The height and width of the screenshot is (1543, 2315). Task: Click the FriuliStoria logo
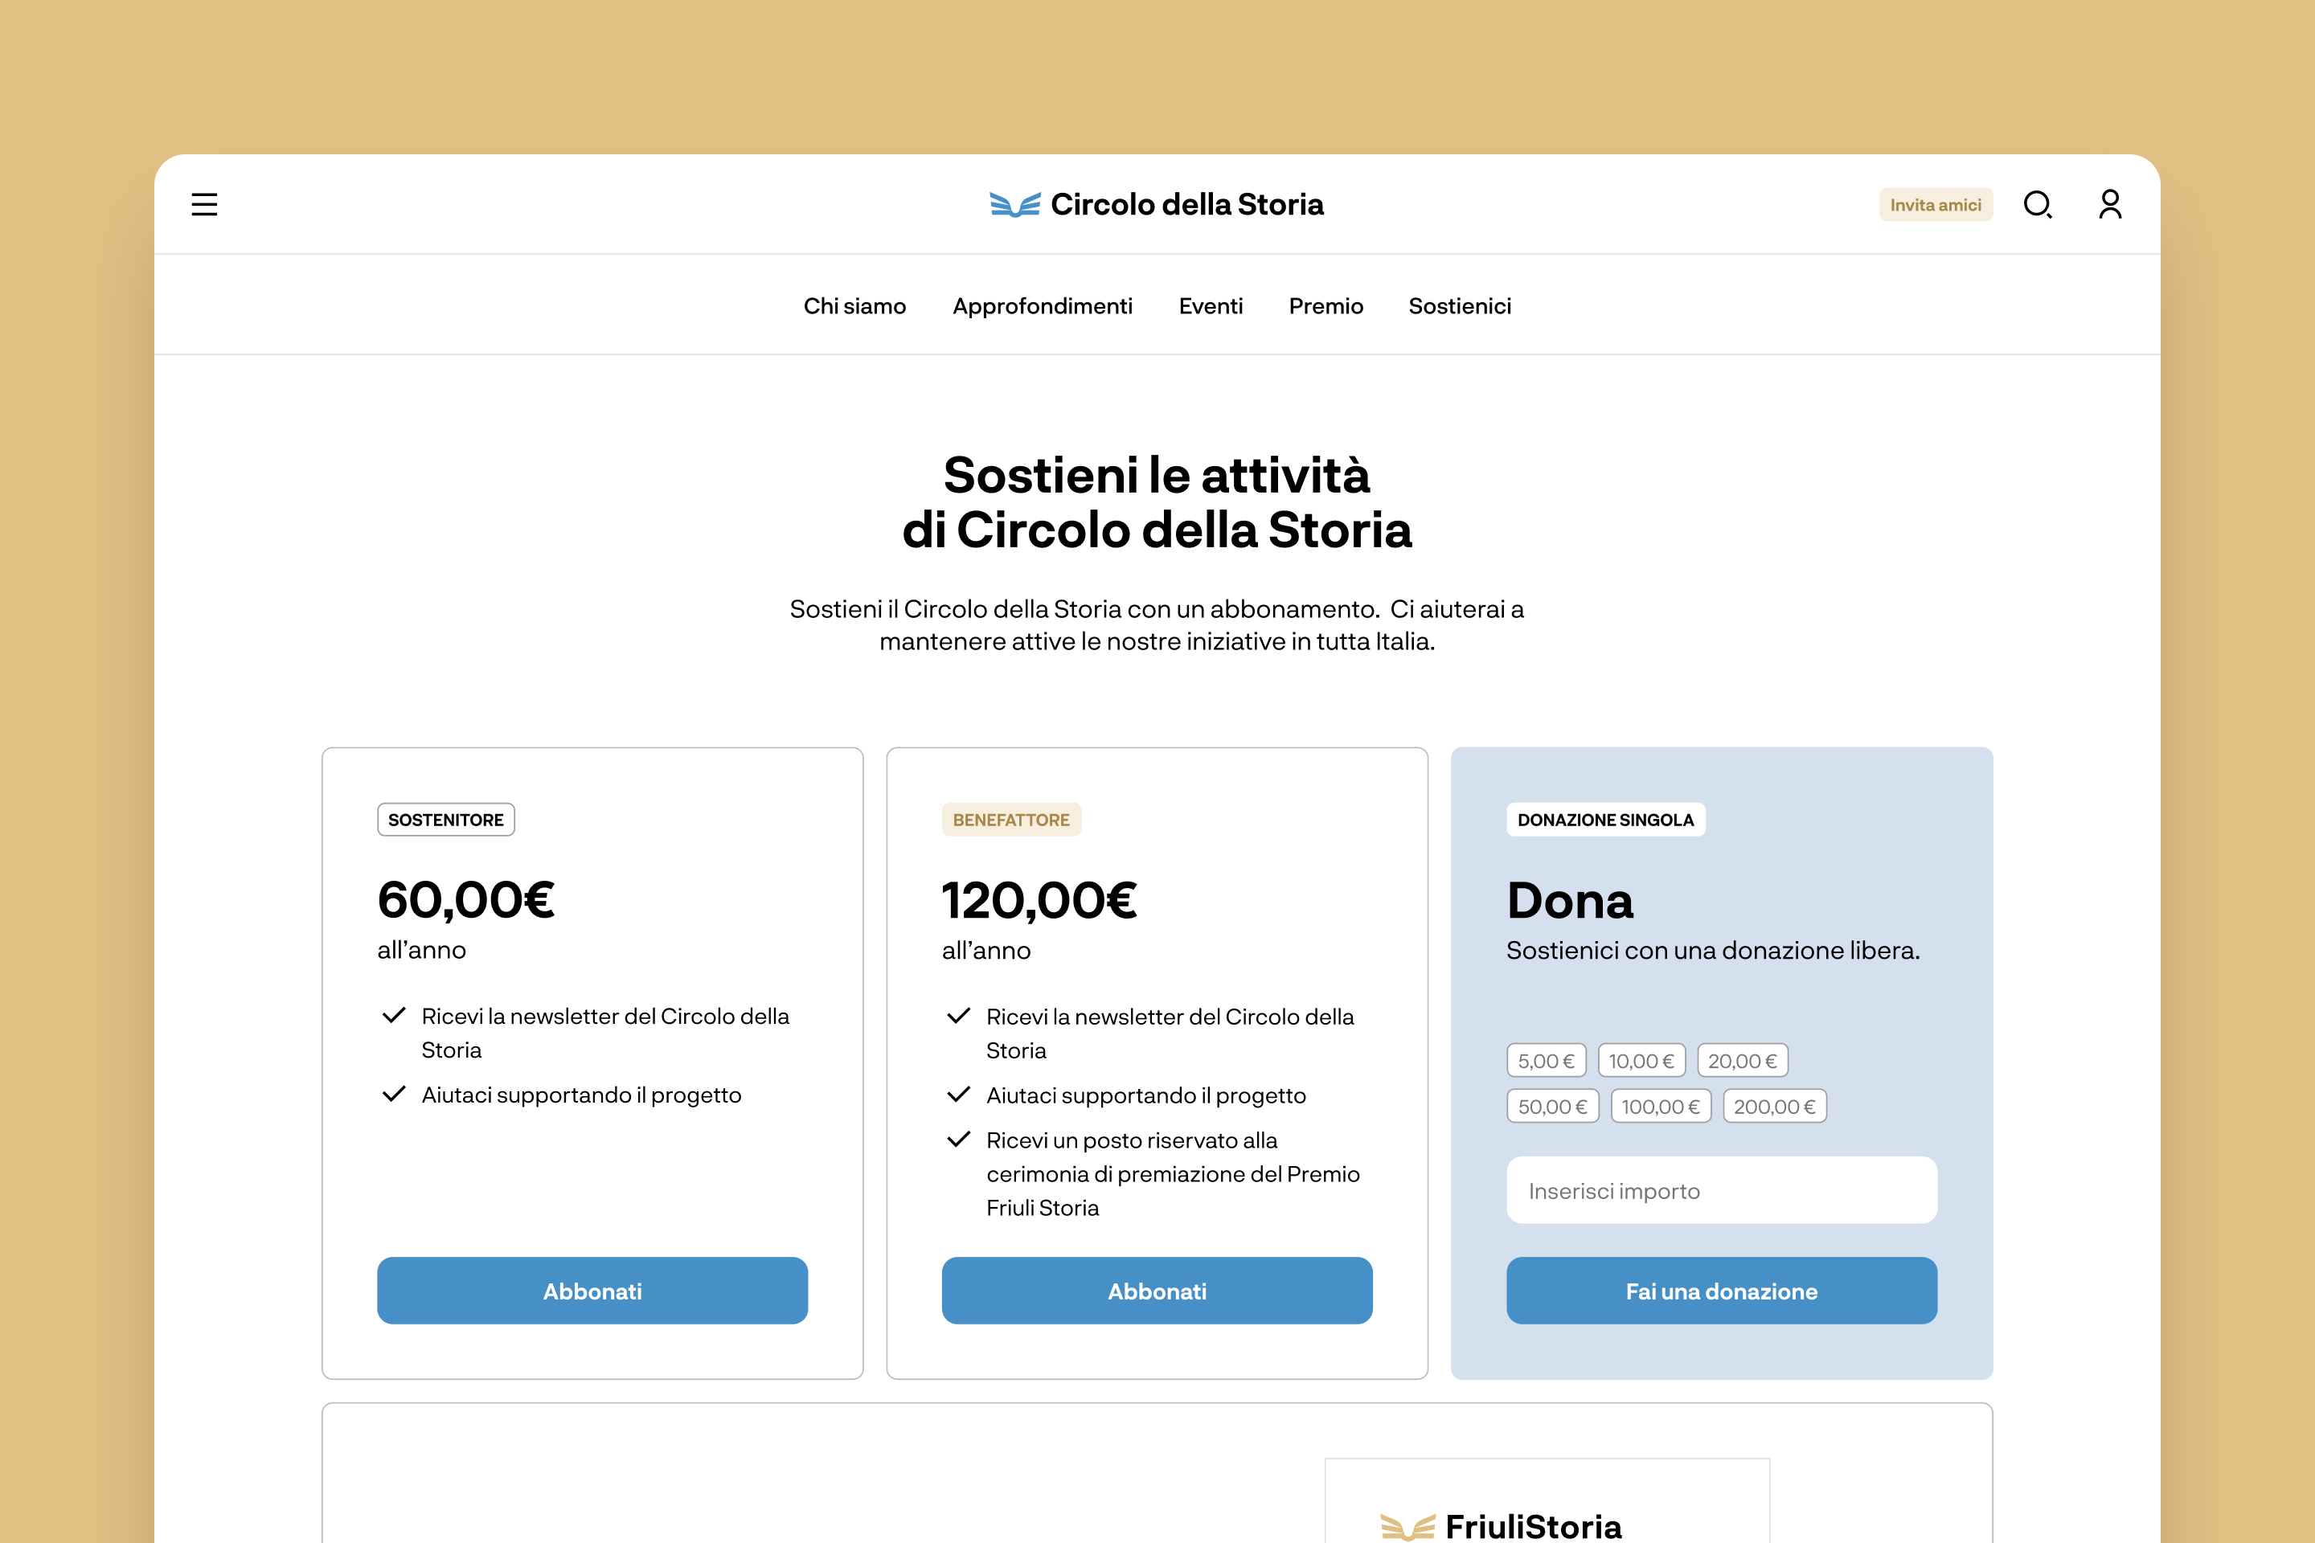[1501, 1525]
